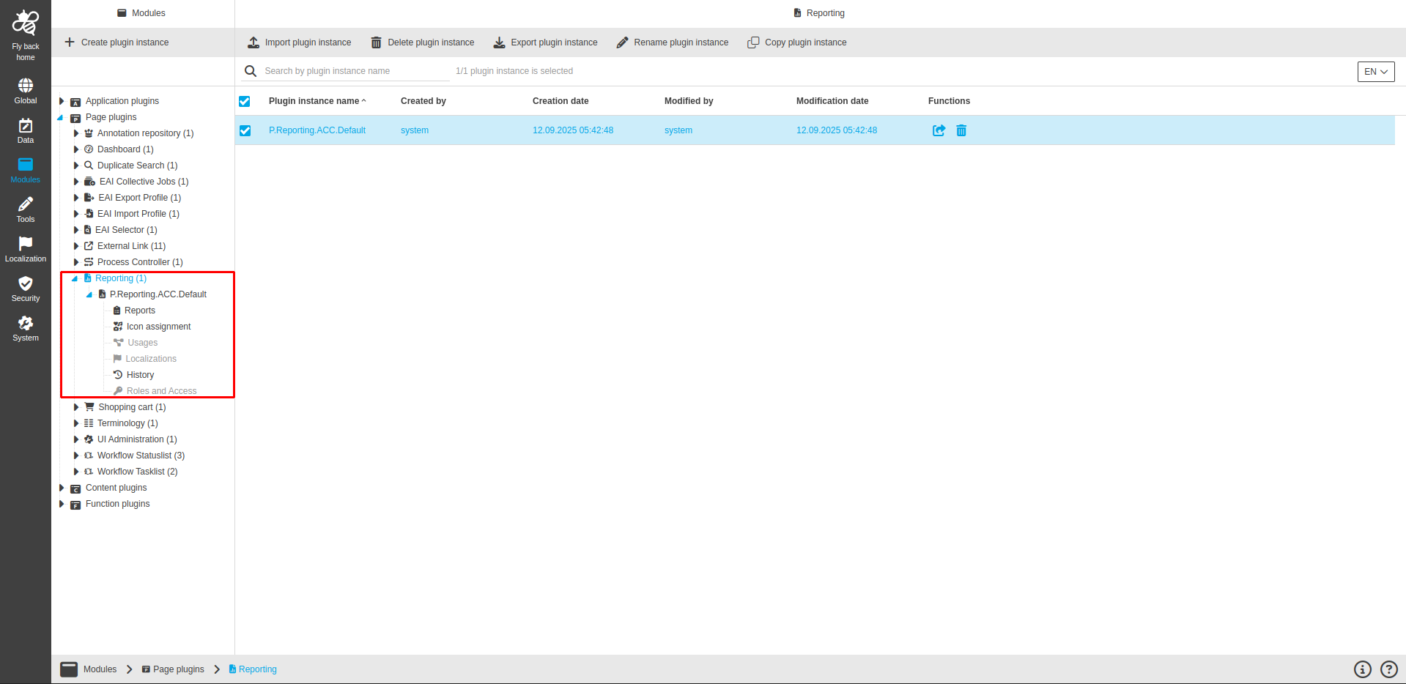
Task: Select the Reports item under Reporting instance
Action: pyautogui.click(x=140, y=310)
